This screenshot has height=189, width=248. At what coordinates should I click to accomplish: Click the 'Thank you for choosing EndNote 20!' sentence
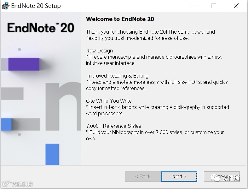[x=127, y=32]
